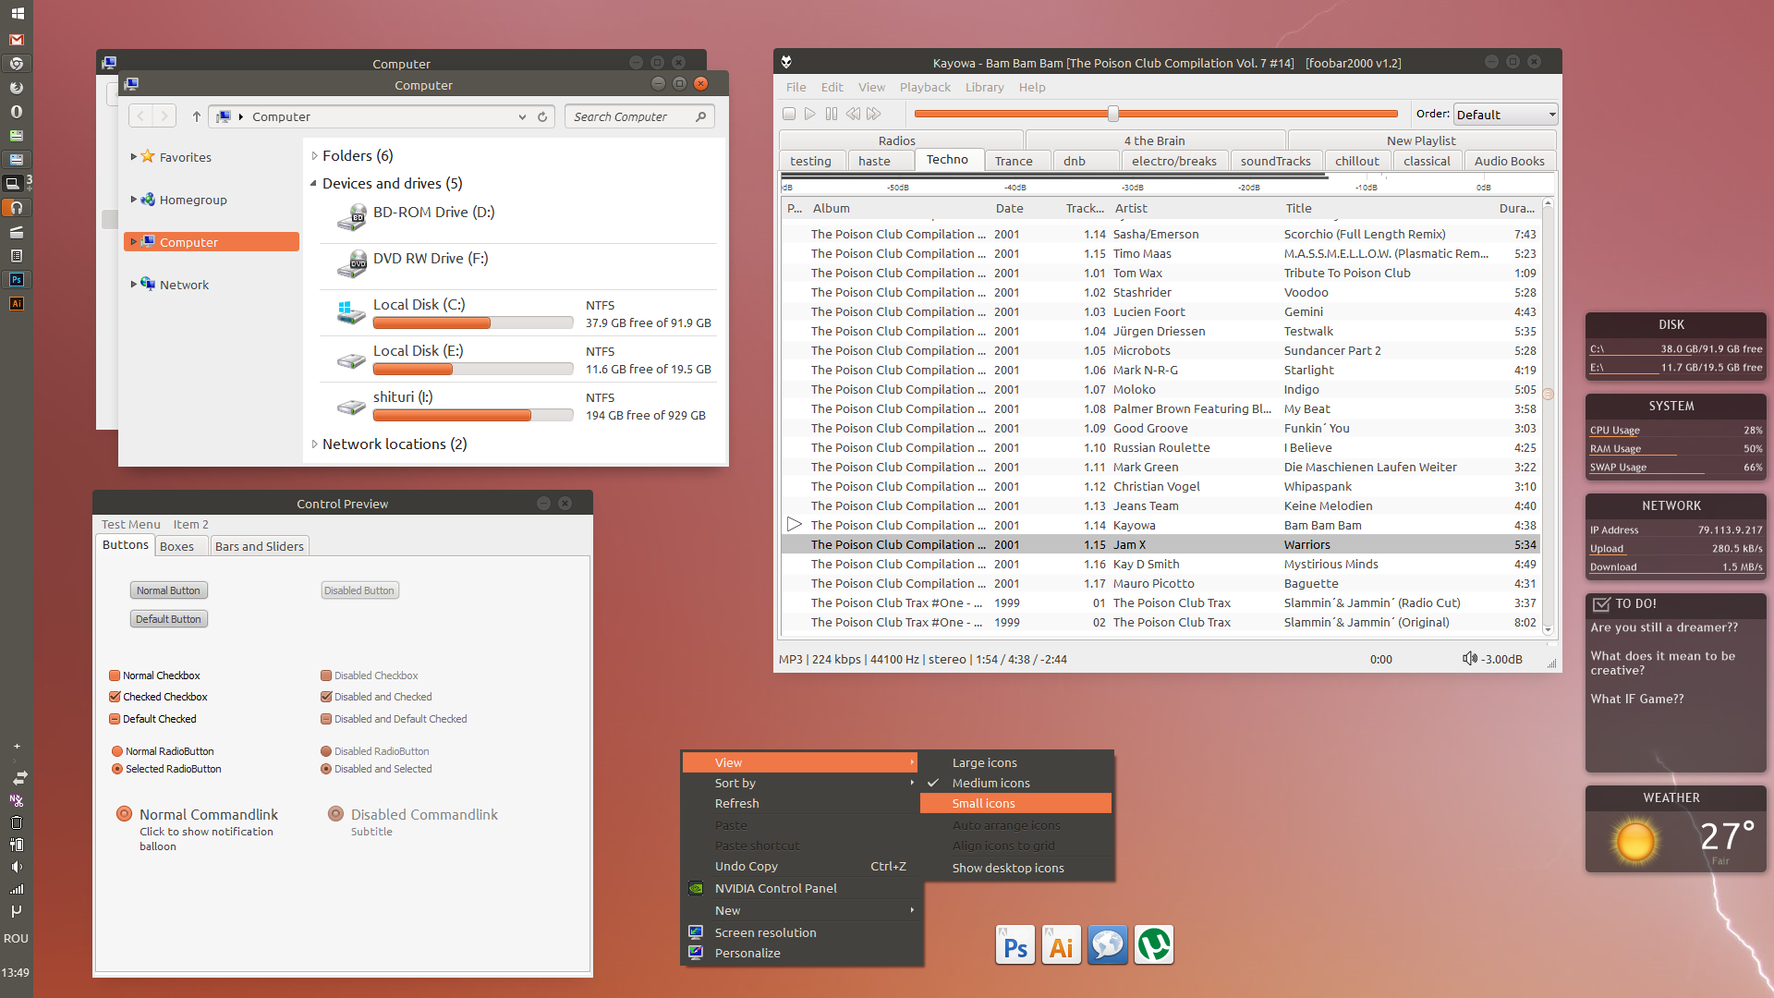
Task: Stop playback in foobar2000
Action: [789, 114]
